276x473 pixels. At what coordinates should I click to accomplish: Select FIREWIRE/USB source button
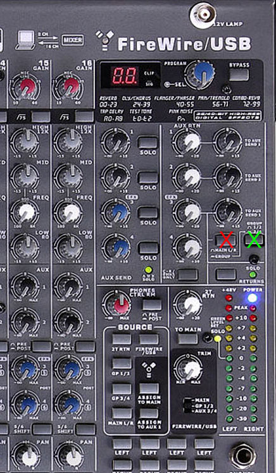(x=149, y=339)
